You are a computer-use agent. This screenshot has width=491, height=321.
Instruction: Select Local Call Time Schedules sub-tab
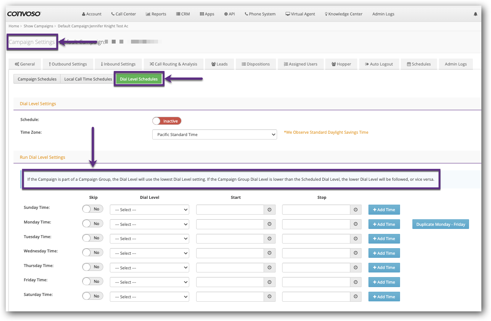coord(88,79)
